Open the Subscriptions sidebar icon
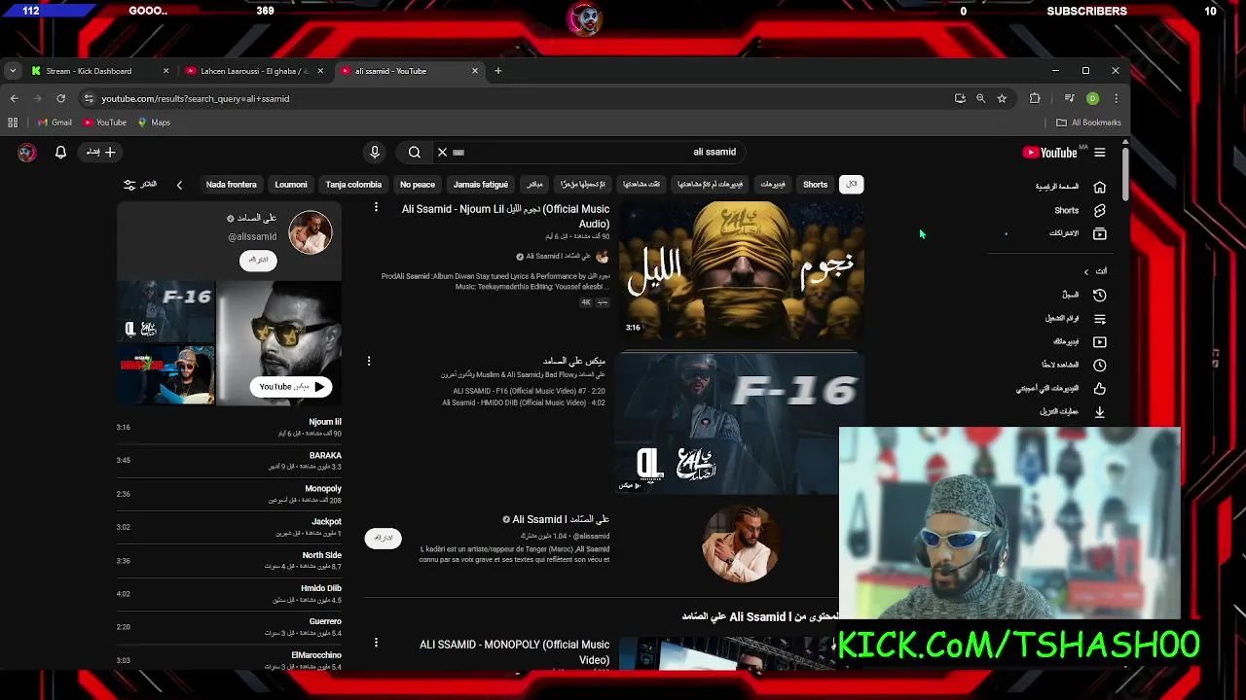This screenshot has height=700, width=1246. (1100, 233)
